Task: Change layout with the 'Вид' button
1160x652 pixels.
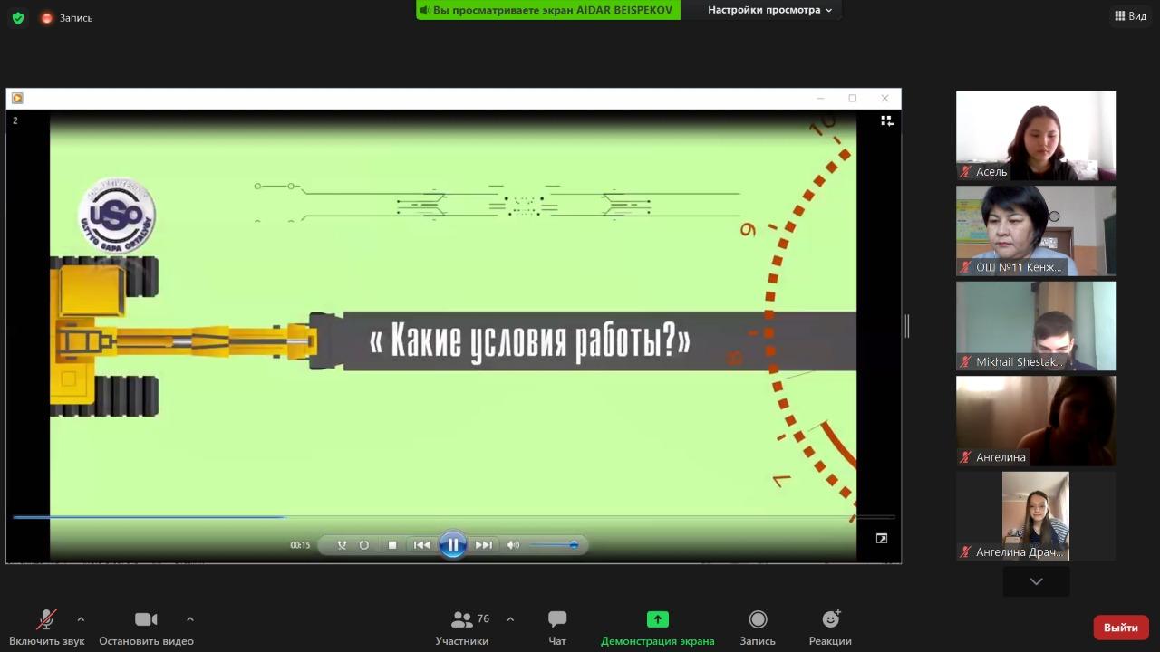Action: 1130,16
